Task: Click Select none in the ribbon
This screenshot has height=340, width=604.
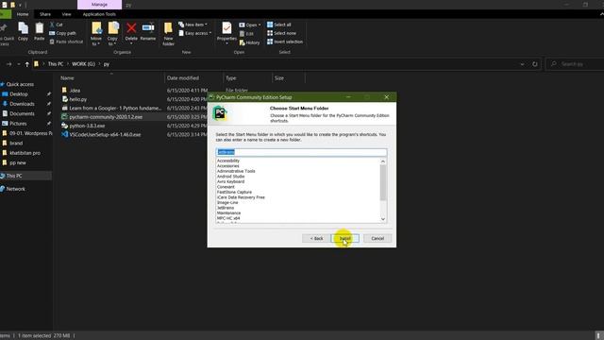Action: click(281, 33)
